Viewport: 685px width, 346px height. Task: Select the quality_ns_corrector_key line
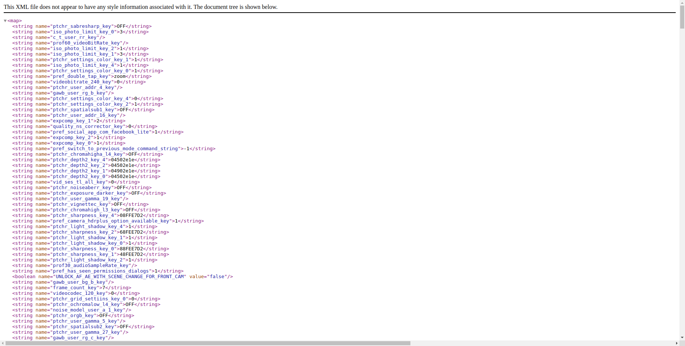[x=85, y=126]
